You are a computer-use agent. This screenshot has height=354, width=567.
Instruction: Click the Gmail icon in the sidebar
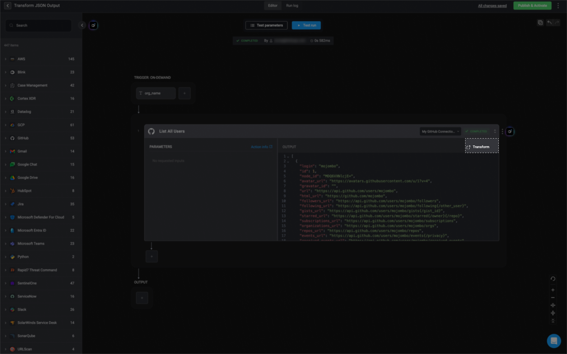[x=12, y=151]
